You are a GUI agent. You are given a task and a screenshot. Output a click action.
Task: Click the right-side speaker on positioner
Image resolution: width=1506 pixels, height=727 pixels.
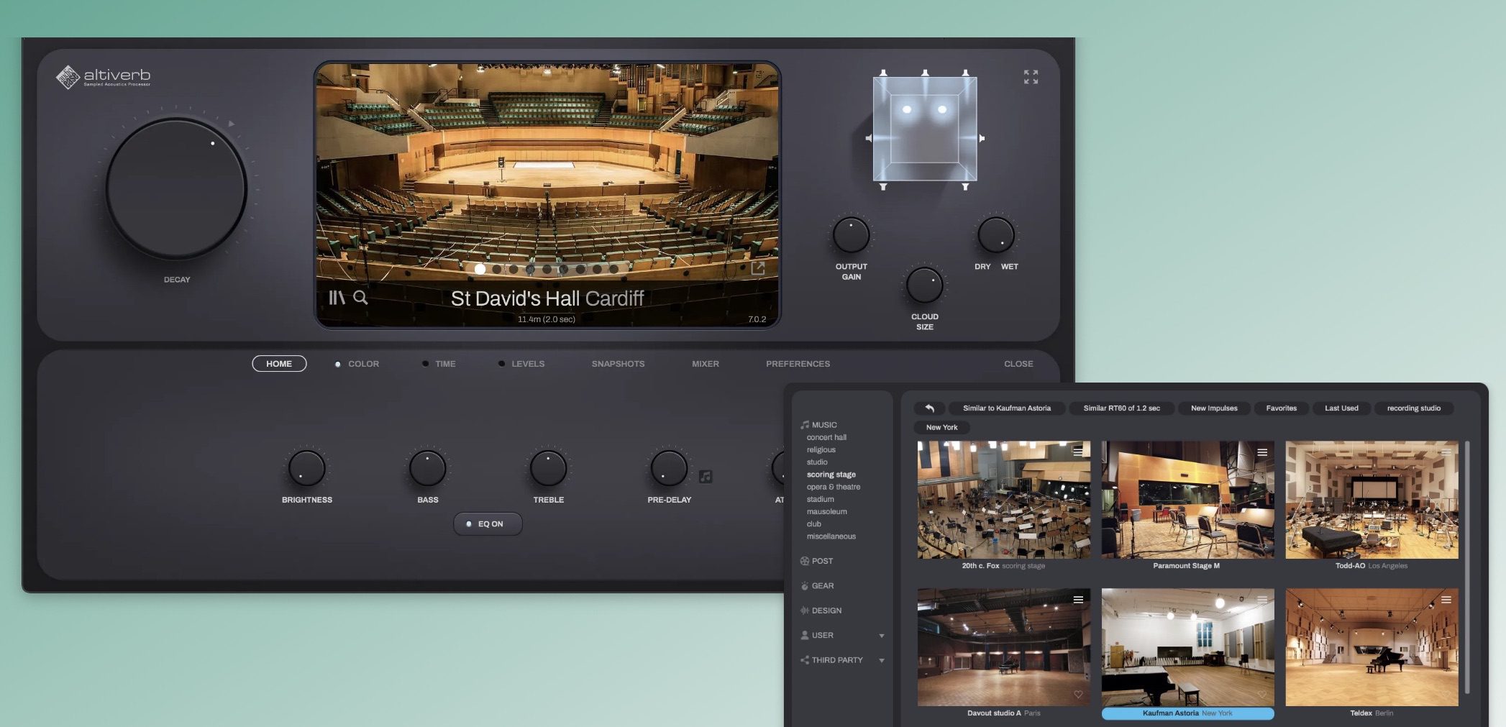coord(981,138)
